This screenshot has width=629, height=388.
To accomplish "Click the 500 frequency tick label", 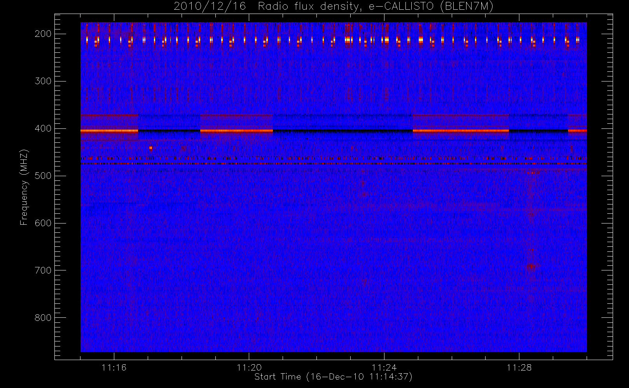I will point(43,176).
